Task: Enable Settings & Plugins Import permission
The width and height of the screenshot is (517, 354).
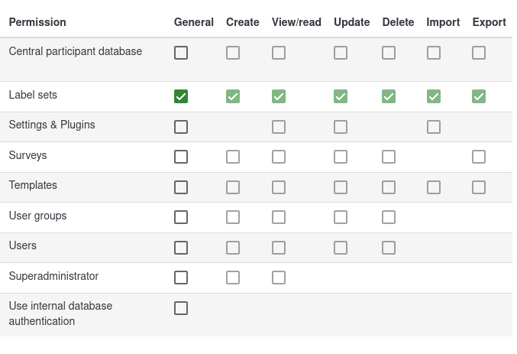Action: pos(434,127)
